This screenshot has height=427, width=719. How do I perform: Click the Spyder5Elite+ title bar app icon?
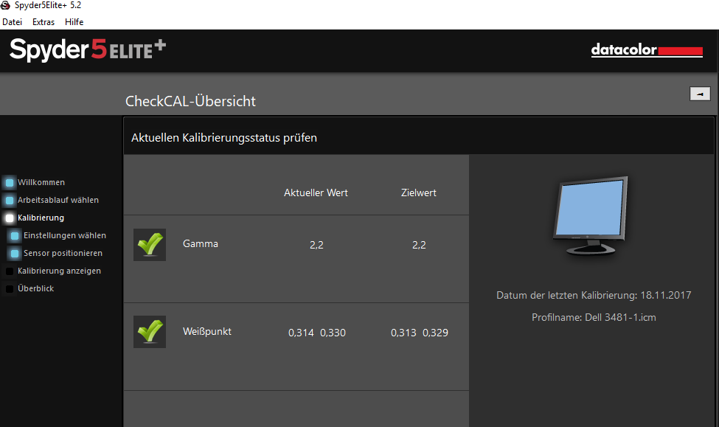[5, 5]
